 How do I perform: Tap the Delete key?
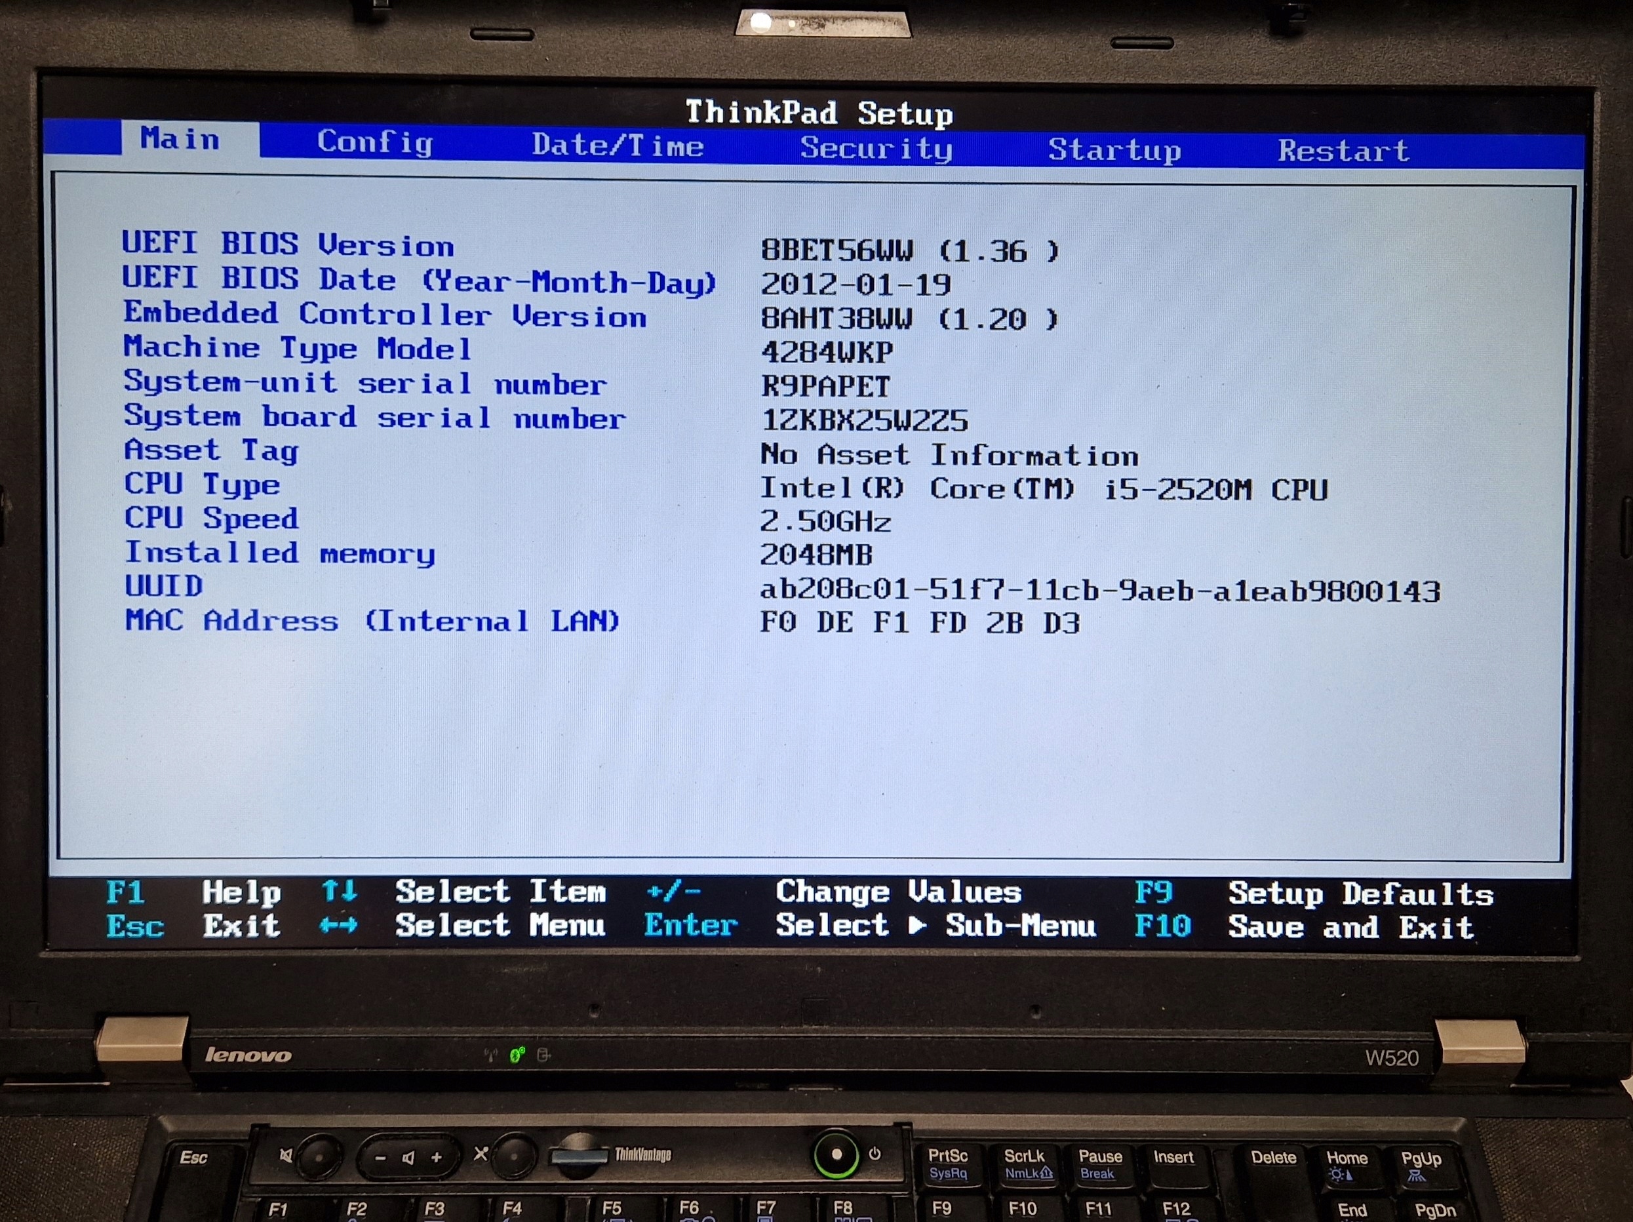pos(1272,1167)
